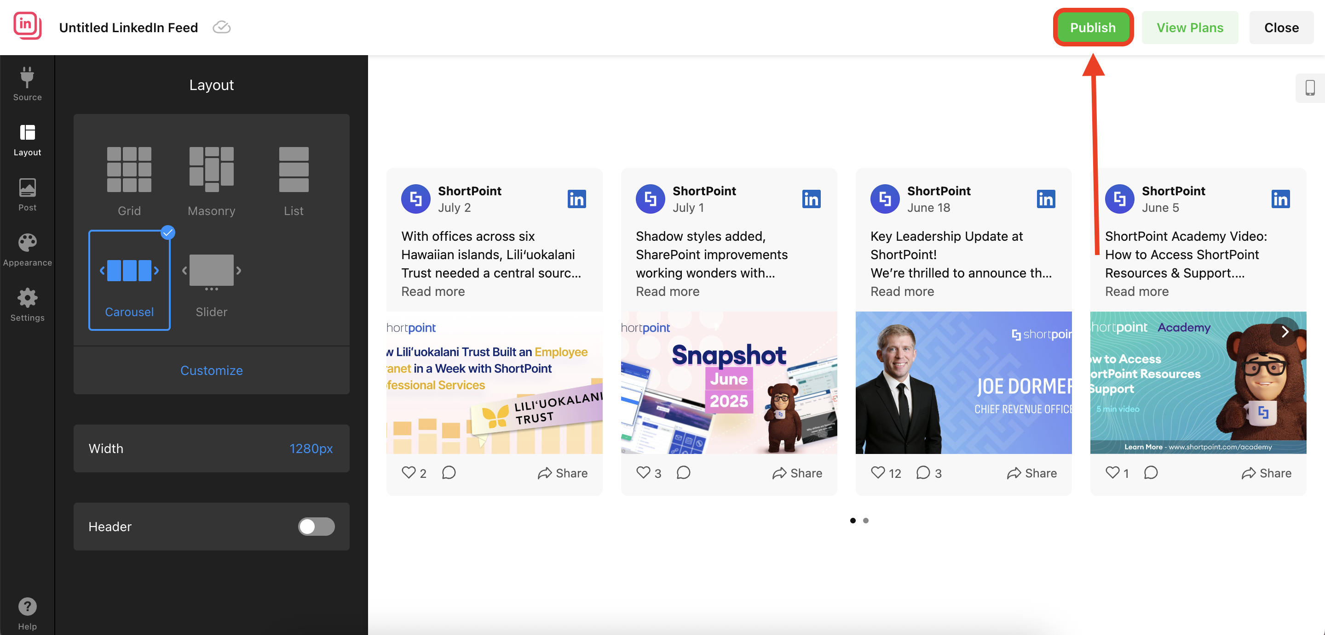Screen dimensions: 1325x635
Task: Like the June 18 post heart icon
Action: tap(877, 472)
